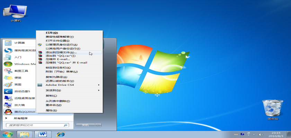Viewport: 291px width, 138px height.
Task: Click the Windows Start orb button
Action: (x=8, y=134)
